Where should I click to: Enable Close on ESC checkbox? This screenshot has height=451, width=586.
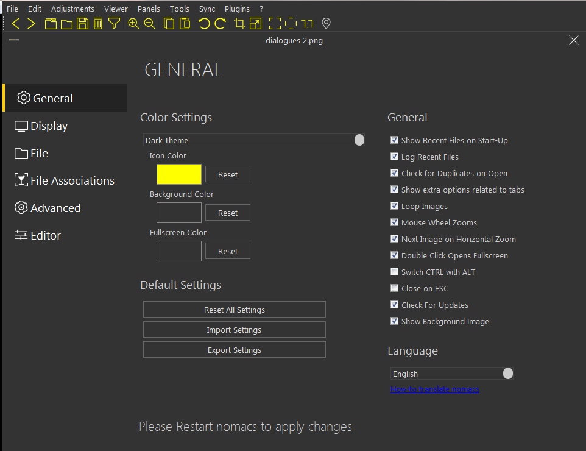pyautogui.click(x=394, y=288)
